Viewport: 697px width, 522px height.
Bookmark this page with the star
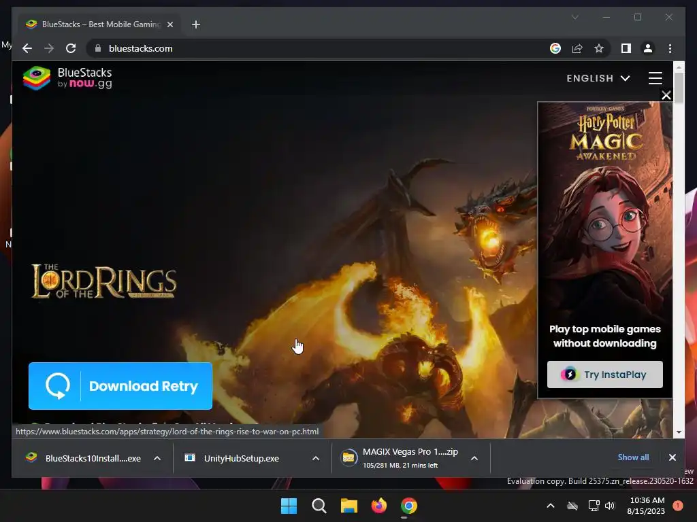[599, 48]
